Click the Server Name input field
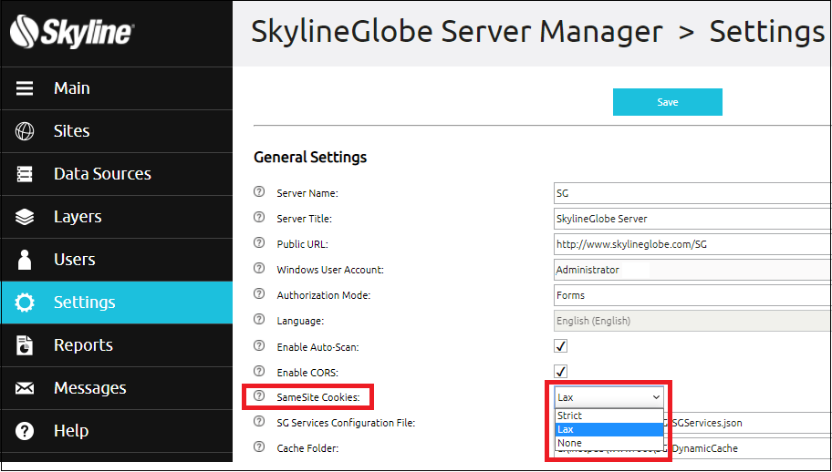 click(692, 193)
